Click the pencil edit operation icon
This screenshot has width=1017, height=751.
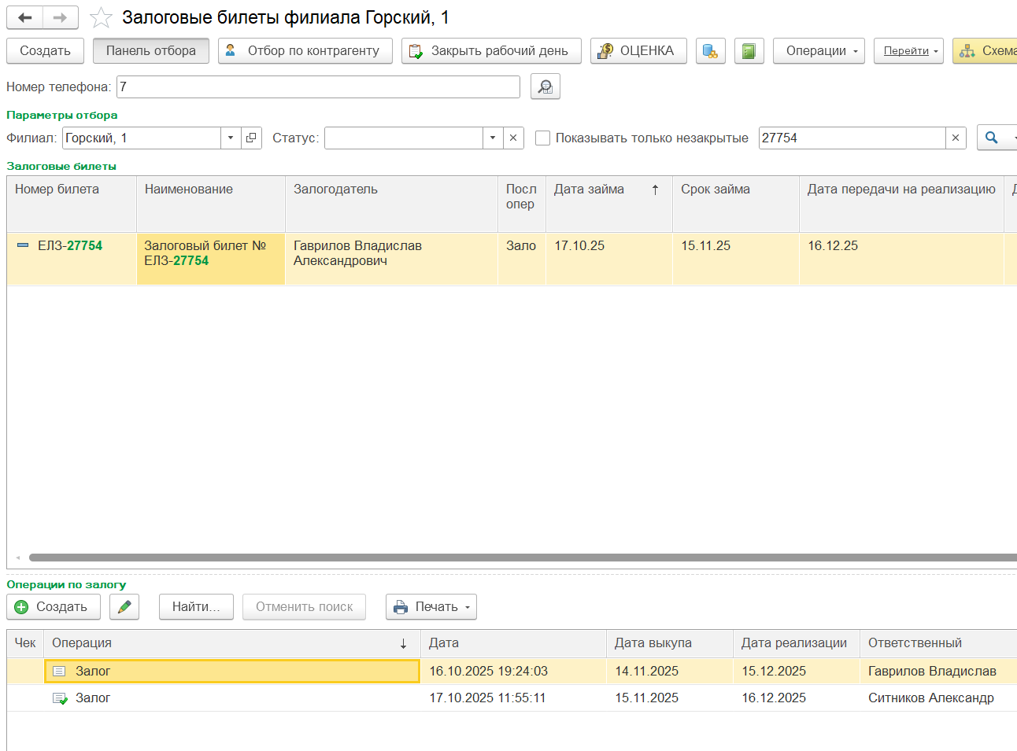click(x=124, y=607)
